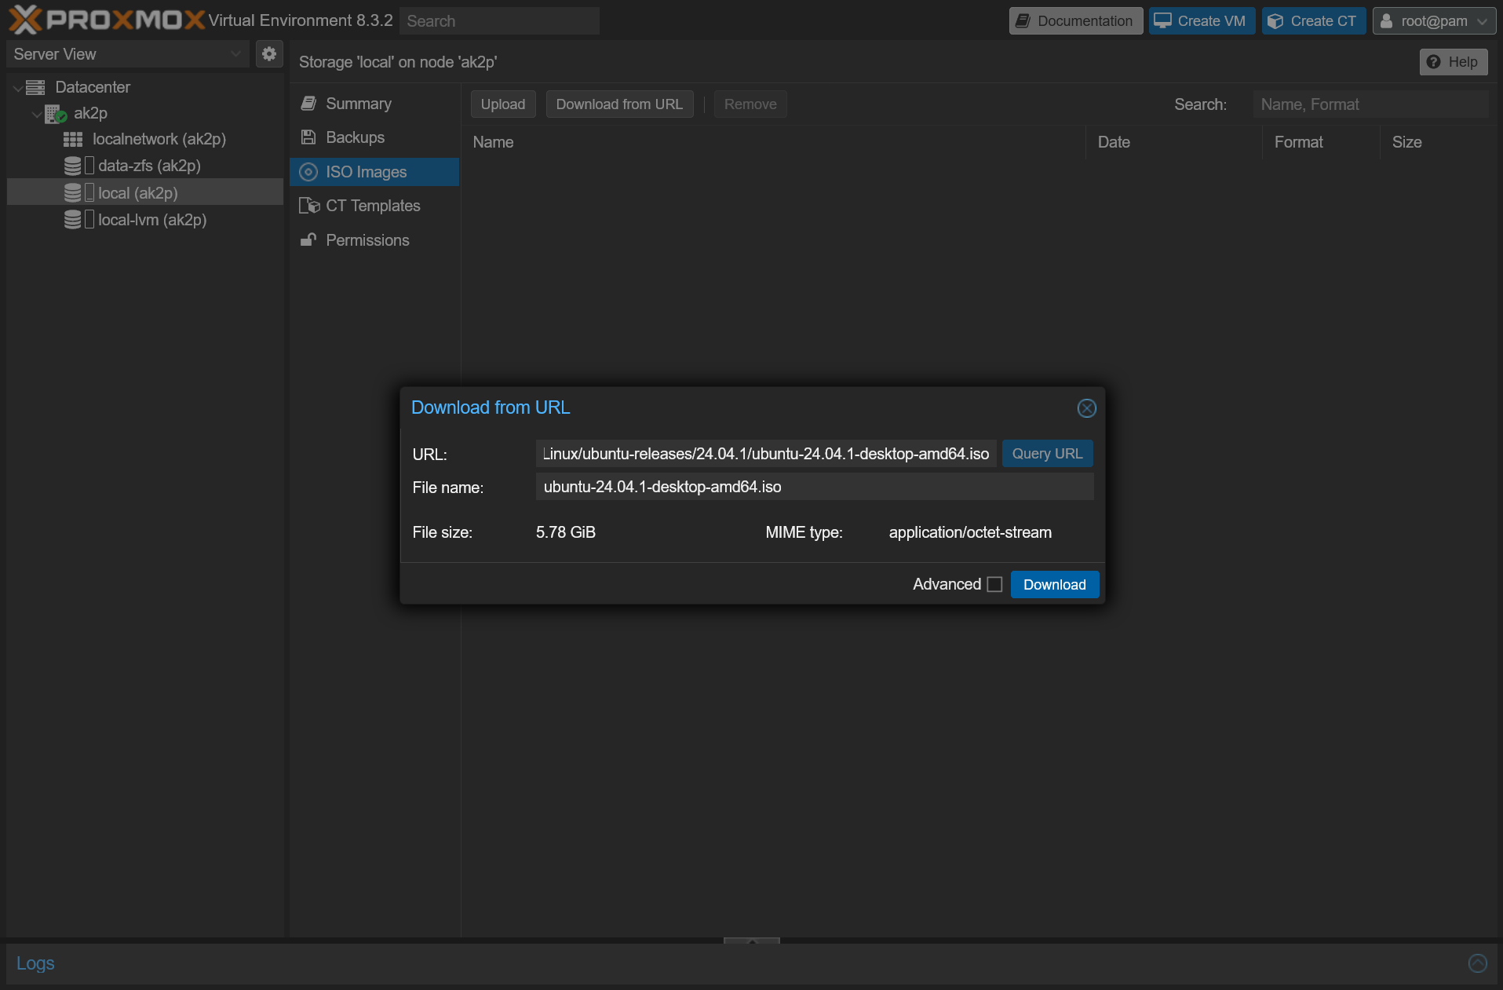Click the root@pam user icon

tap(1387, 21)
